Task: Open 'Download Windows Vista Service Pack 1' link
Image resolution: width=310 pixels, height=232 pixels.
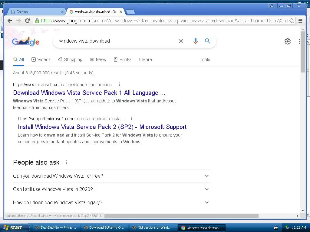Action: click(89, 93)
